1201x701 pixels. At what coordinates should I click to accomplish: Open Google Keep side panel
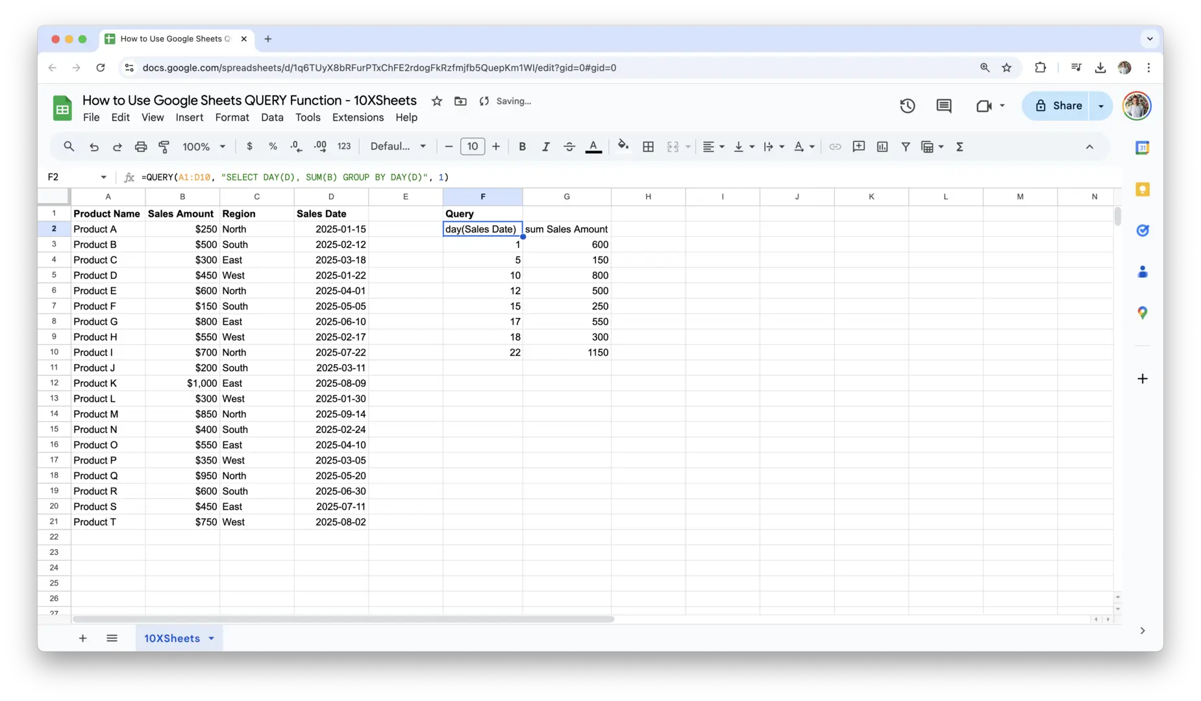pyautogui.click(x=1143, y=190)
